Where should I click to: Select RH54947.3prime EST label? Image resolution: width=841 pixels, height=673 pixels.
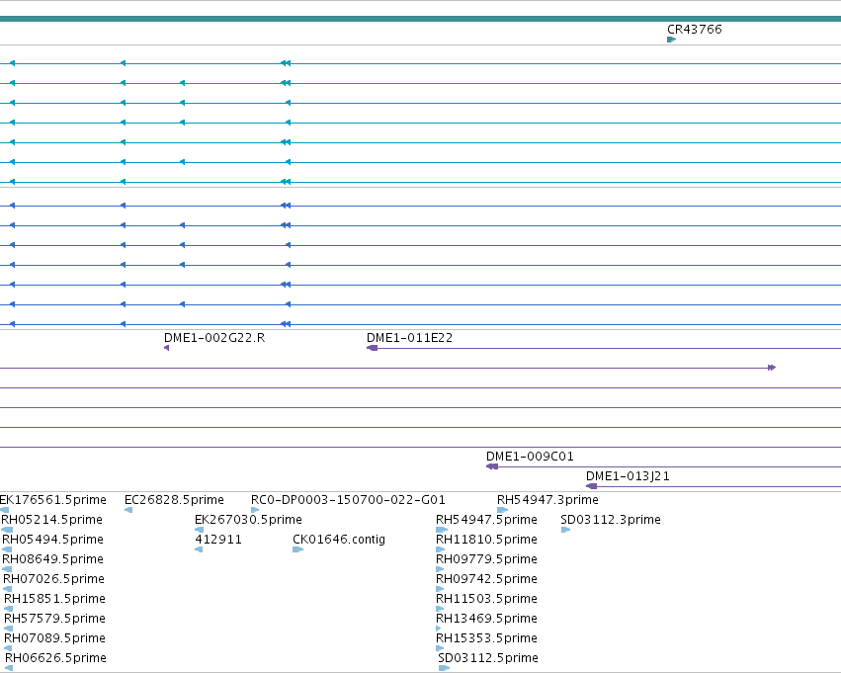click(x=547, y=500)
